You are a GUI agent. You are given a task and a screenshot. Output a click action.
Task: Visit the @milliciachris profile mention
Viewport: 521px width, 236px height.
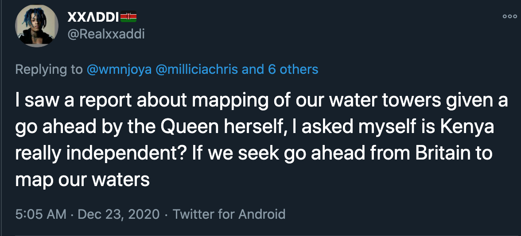coord(197,69)
